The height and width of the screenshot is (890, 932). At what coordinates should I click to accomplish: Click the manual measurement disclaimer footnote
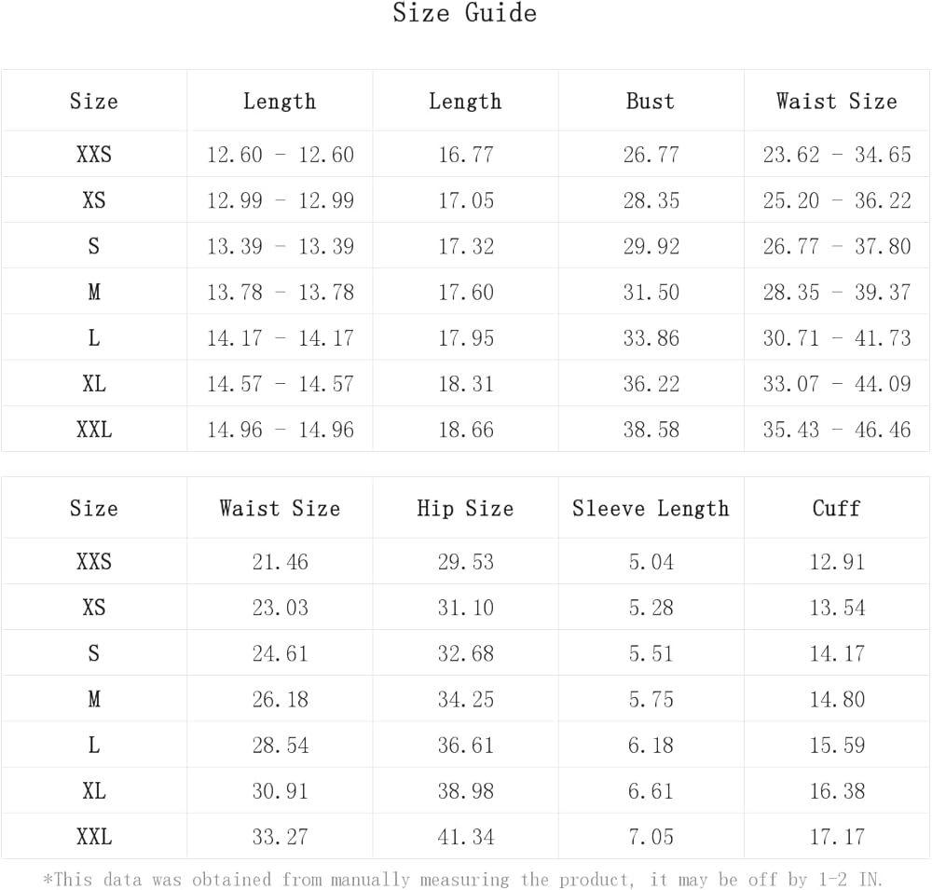click(463, 880)
